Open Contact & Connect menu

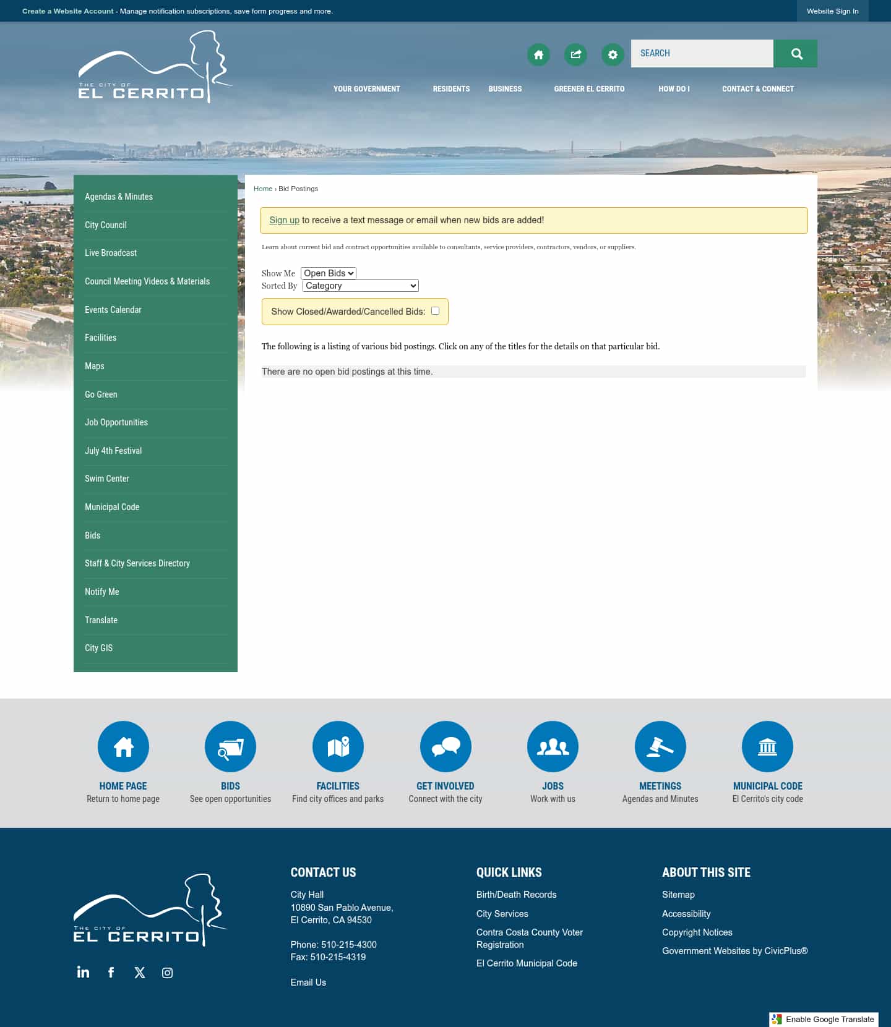[758, 89]
